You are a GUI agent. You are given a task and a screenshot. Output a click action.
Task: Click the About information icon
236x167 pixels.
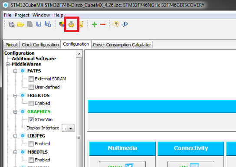125,24
